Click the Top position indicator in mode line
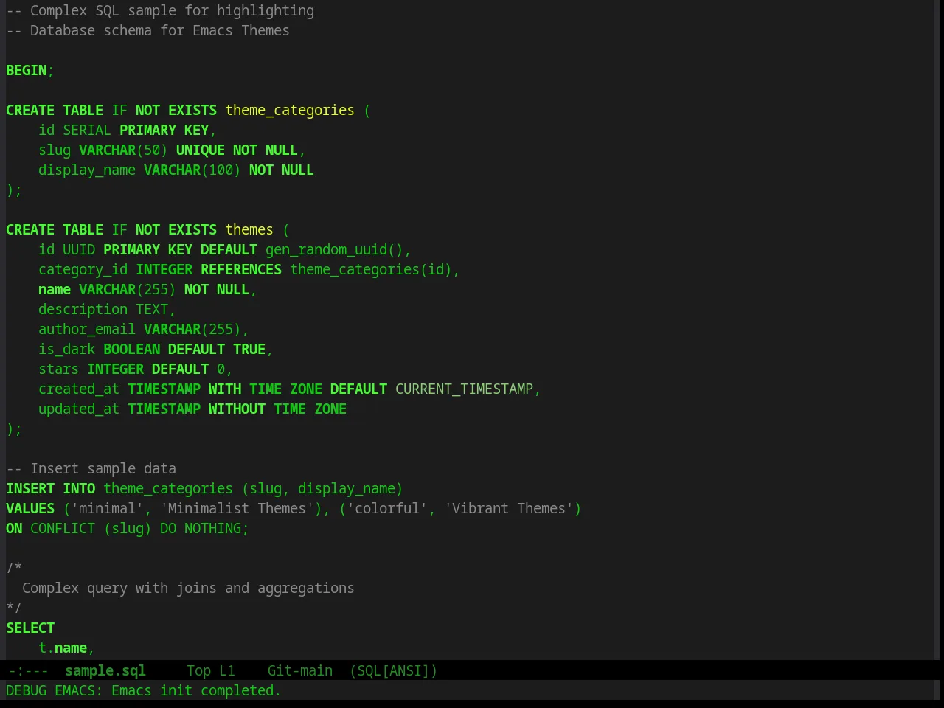 198,670
